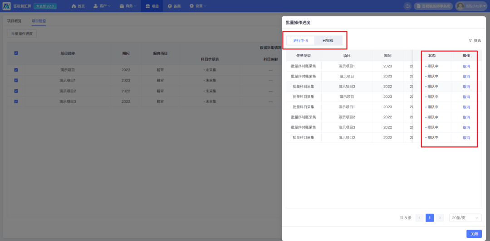Open the 答税小助手 account dropdown

coord(472,6)
